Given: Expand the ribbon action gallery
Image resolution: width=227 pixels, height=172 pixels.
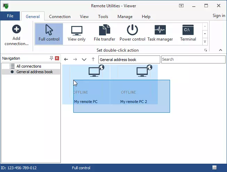Looking at the screenshot, I should (x=205, y=42).
